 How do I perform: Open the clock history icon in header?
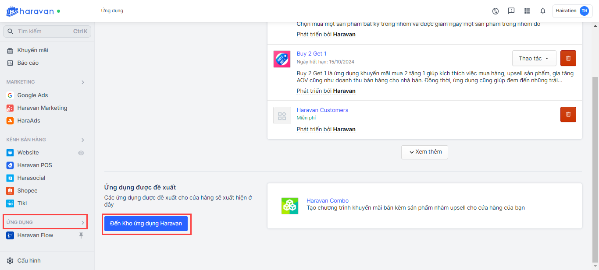click(496, 11)
